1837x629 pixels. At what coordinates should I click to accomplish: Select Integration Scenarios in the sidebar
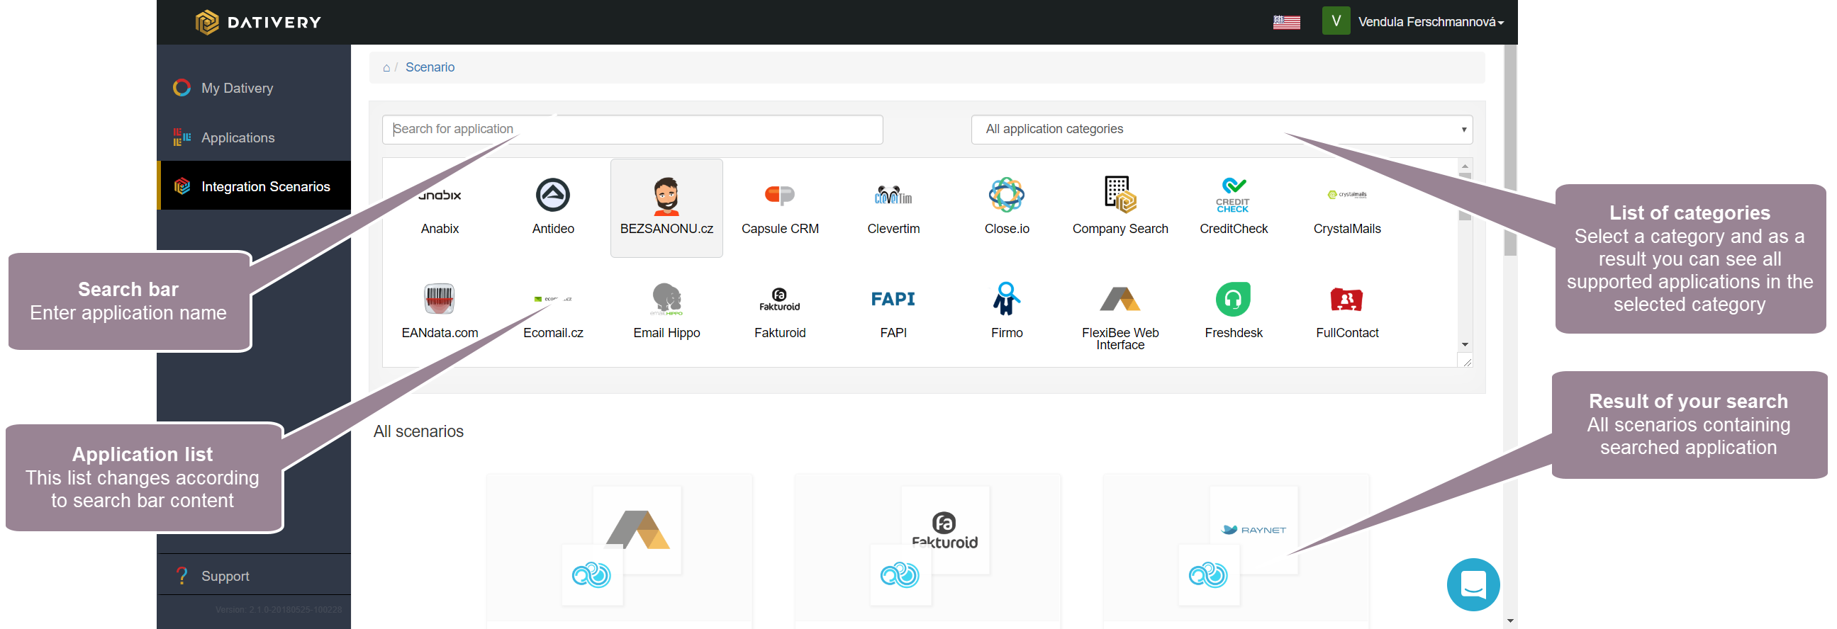(254, 186)
